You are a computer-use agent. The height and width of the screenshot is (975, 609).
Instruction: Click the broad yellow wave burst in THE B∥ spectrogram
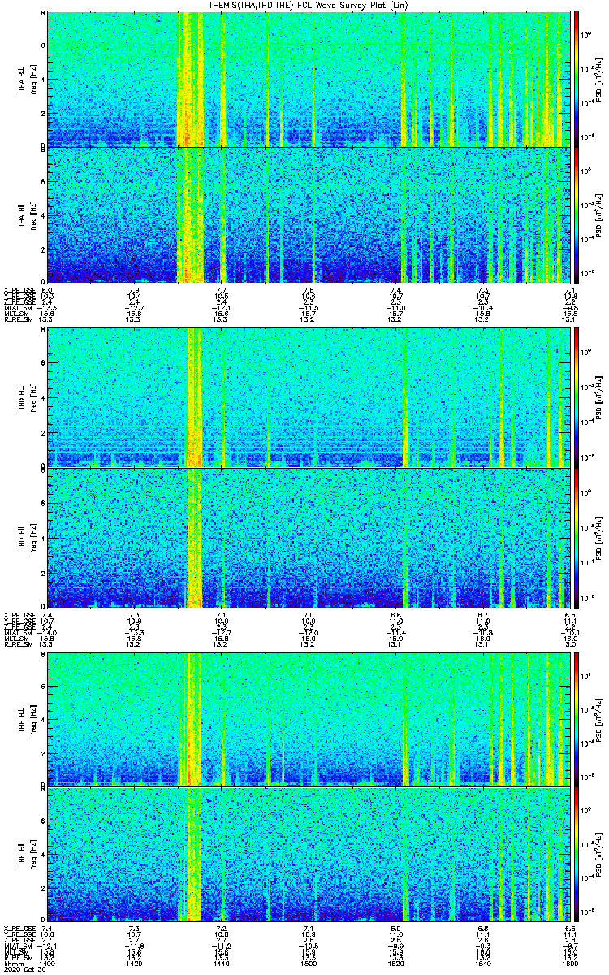coord(194,856)
